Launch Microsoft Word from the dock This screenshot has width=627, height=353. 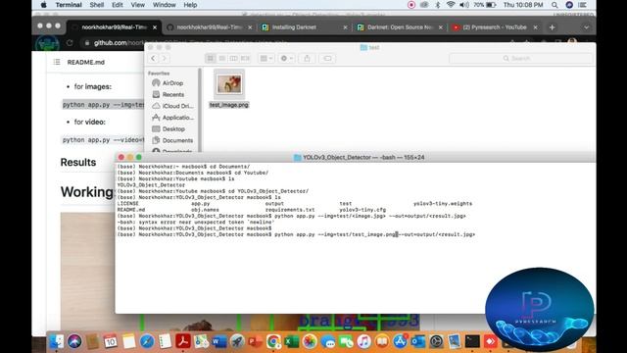(219, 341)
